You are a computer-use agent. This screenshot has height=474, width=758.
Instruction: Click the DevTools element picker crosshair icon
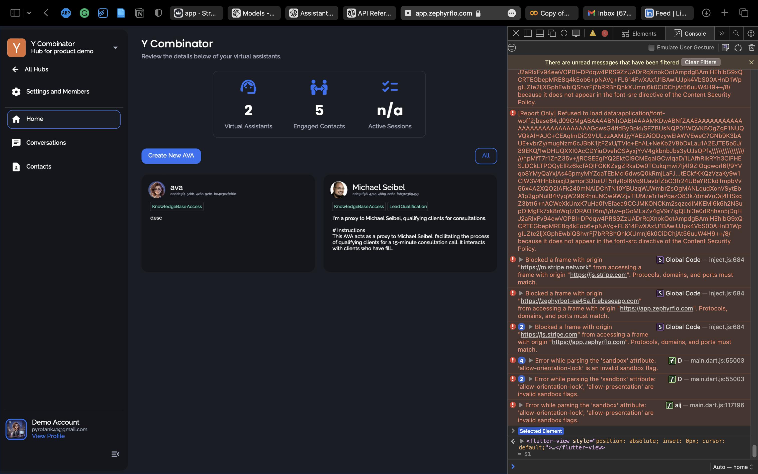click(x=564, y=33)
